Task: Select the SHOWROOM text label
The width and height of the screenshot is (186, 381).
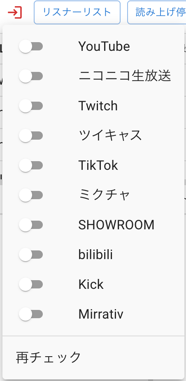Action: [116, 225]
